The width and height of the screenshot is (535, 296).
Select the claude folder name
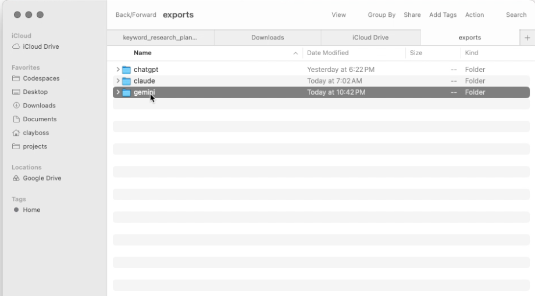tap(144, 81)
